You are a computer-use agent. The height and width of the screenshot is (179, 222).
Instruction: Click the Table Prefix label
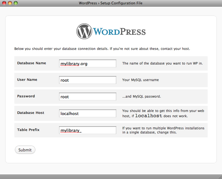[x=29, y=129]
